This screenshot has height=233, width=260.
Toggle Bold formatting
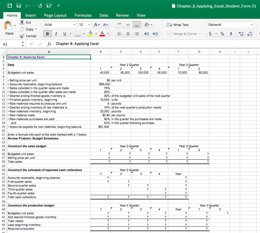47,34
